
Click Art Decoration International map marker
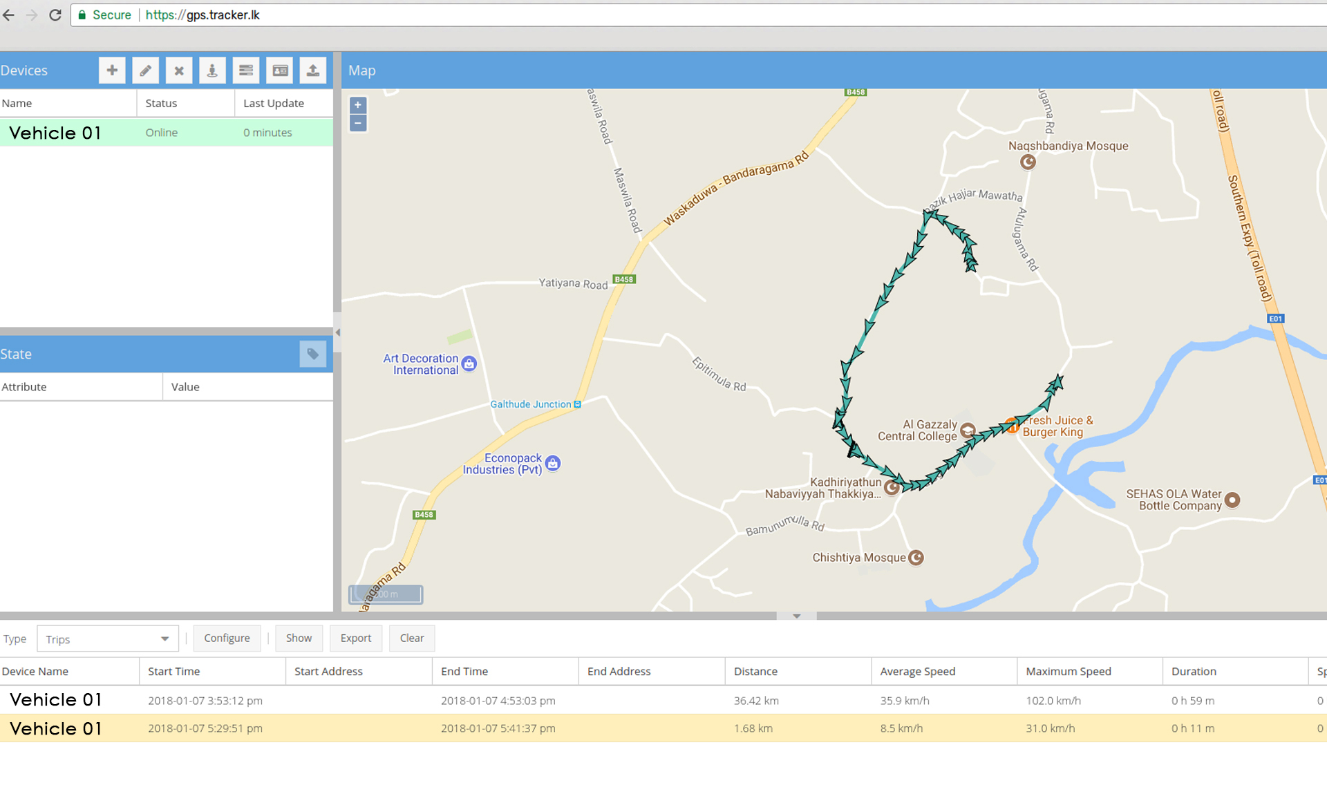(469, 363)
